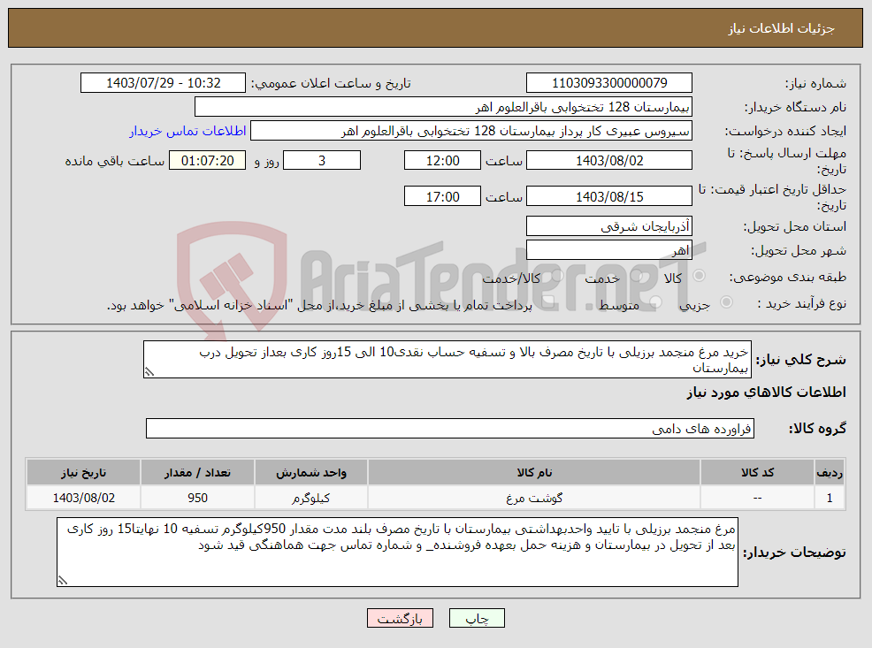Click the remaining days field showing 3
Screen dimensions: 872x648
pos(322,161)
